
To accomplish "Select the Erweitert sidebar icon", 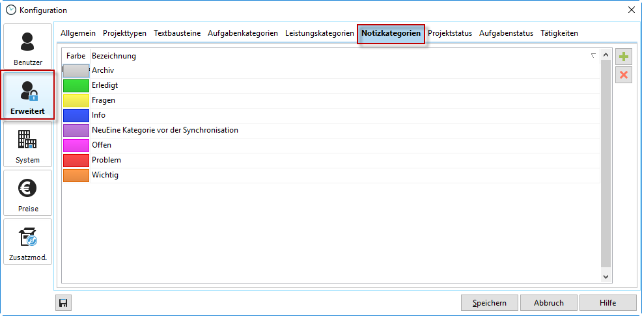I will pyautogui.click(x=27, y=95).
